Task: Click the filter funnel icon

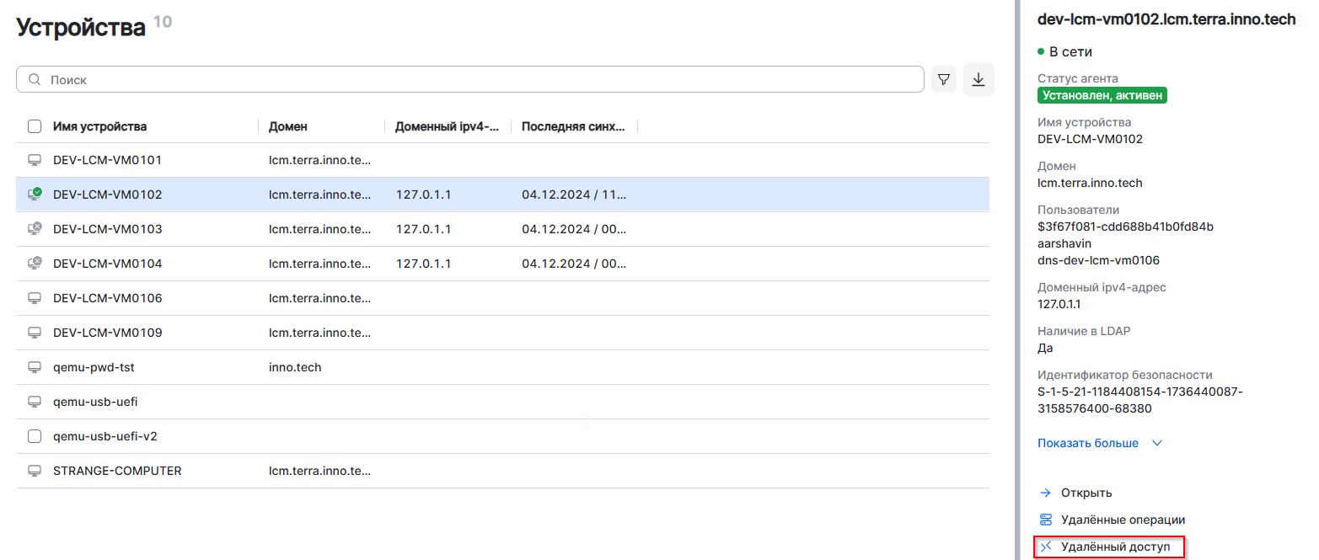Action: [944, 79]
